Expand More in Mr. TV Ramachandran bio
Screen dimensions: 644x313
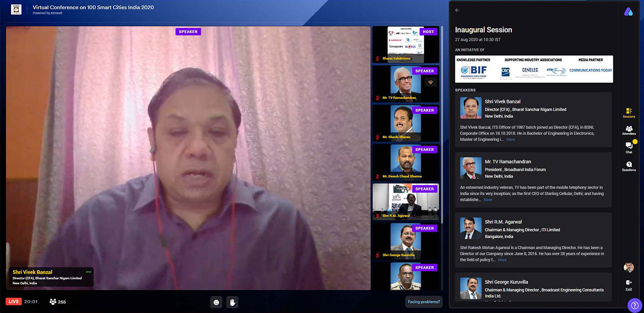pyautogui.click(x=488, y=200)
